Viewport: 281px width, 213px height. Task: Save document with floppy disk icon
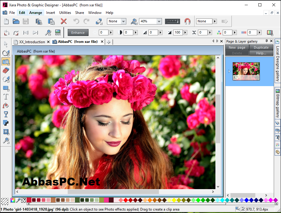point(26,21)
